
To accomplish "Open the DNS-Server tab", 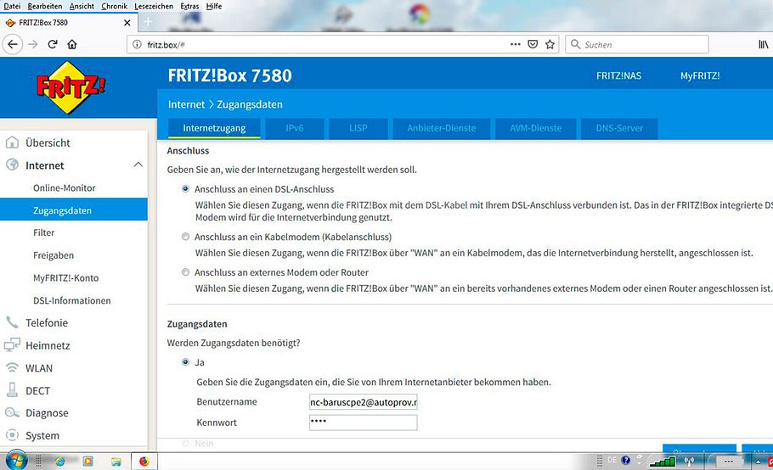I will pyautogui.click(x=618, y=128).
